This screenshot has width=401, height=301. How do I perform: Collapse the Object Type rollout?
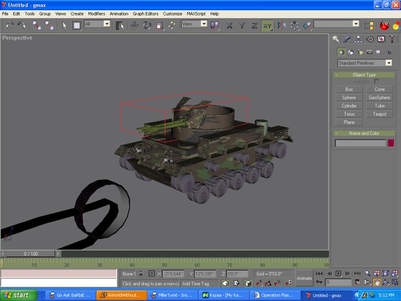click(364, 75)
